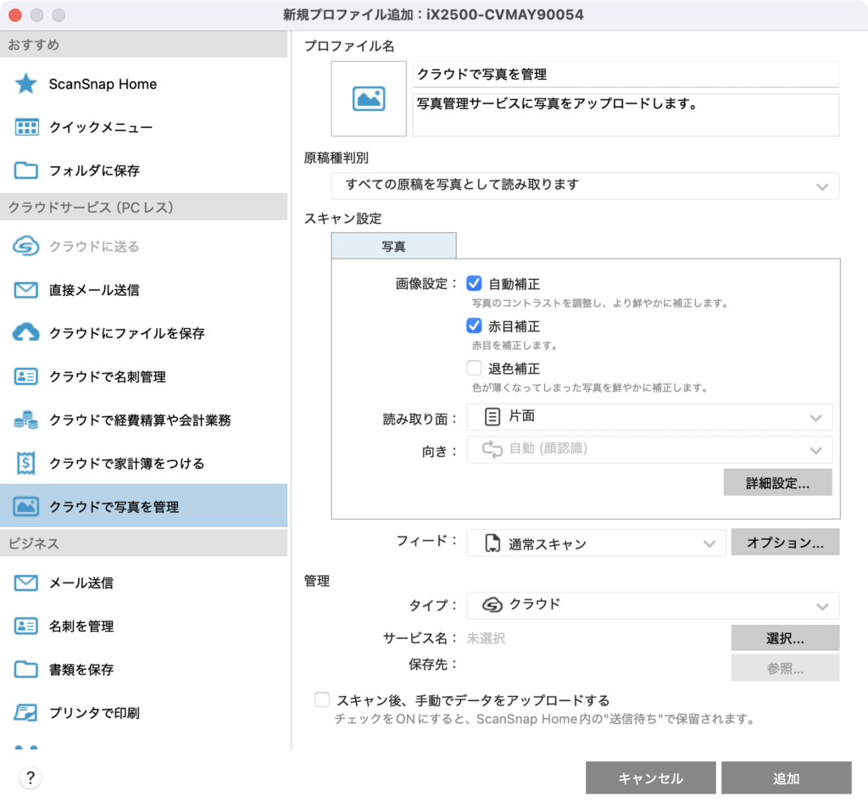
Task: Click the profile description text field
Action: pos(626,115)
